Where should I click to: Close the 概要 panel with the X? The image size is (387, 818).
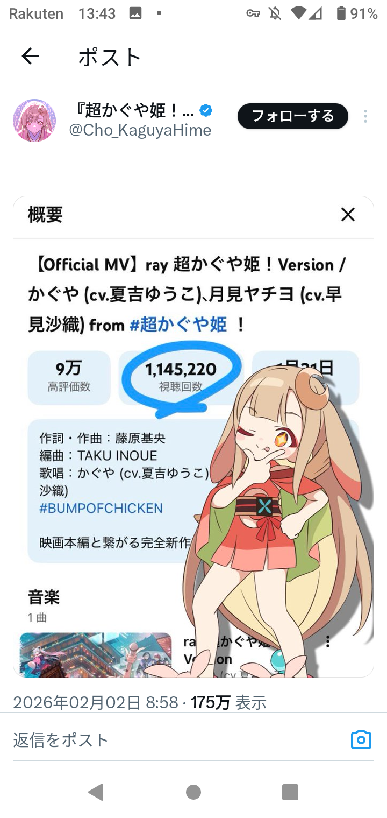pos(348,215)
